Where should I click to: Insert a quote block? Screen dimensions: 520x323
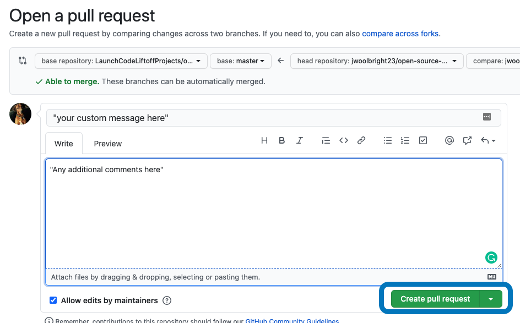tap(326, 141)
